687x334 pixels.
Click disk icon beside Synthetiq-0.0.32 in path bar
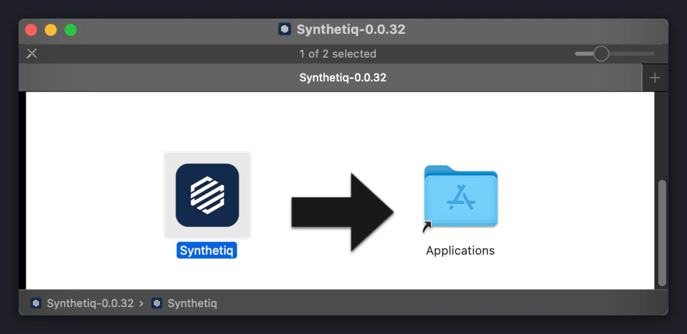36,303
